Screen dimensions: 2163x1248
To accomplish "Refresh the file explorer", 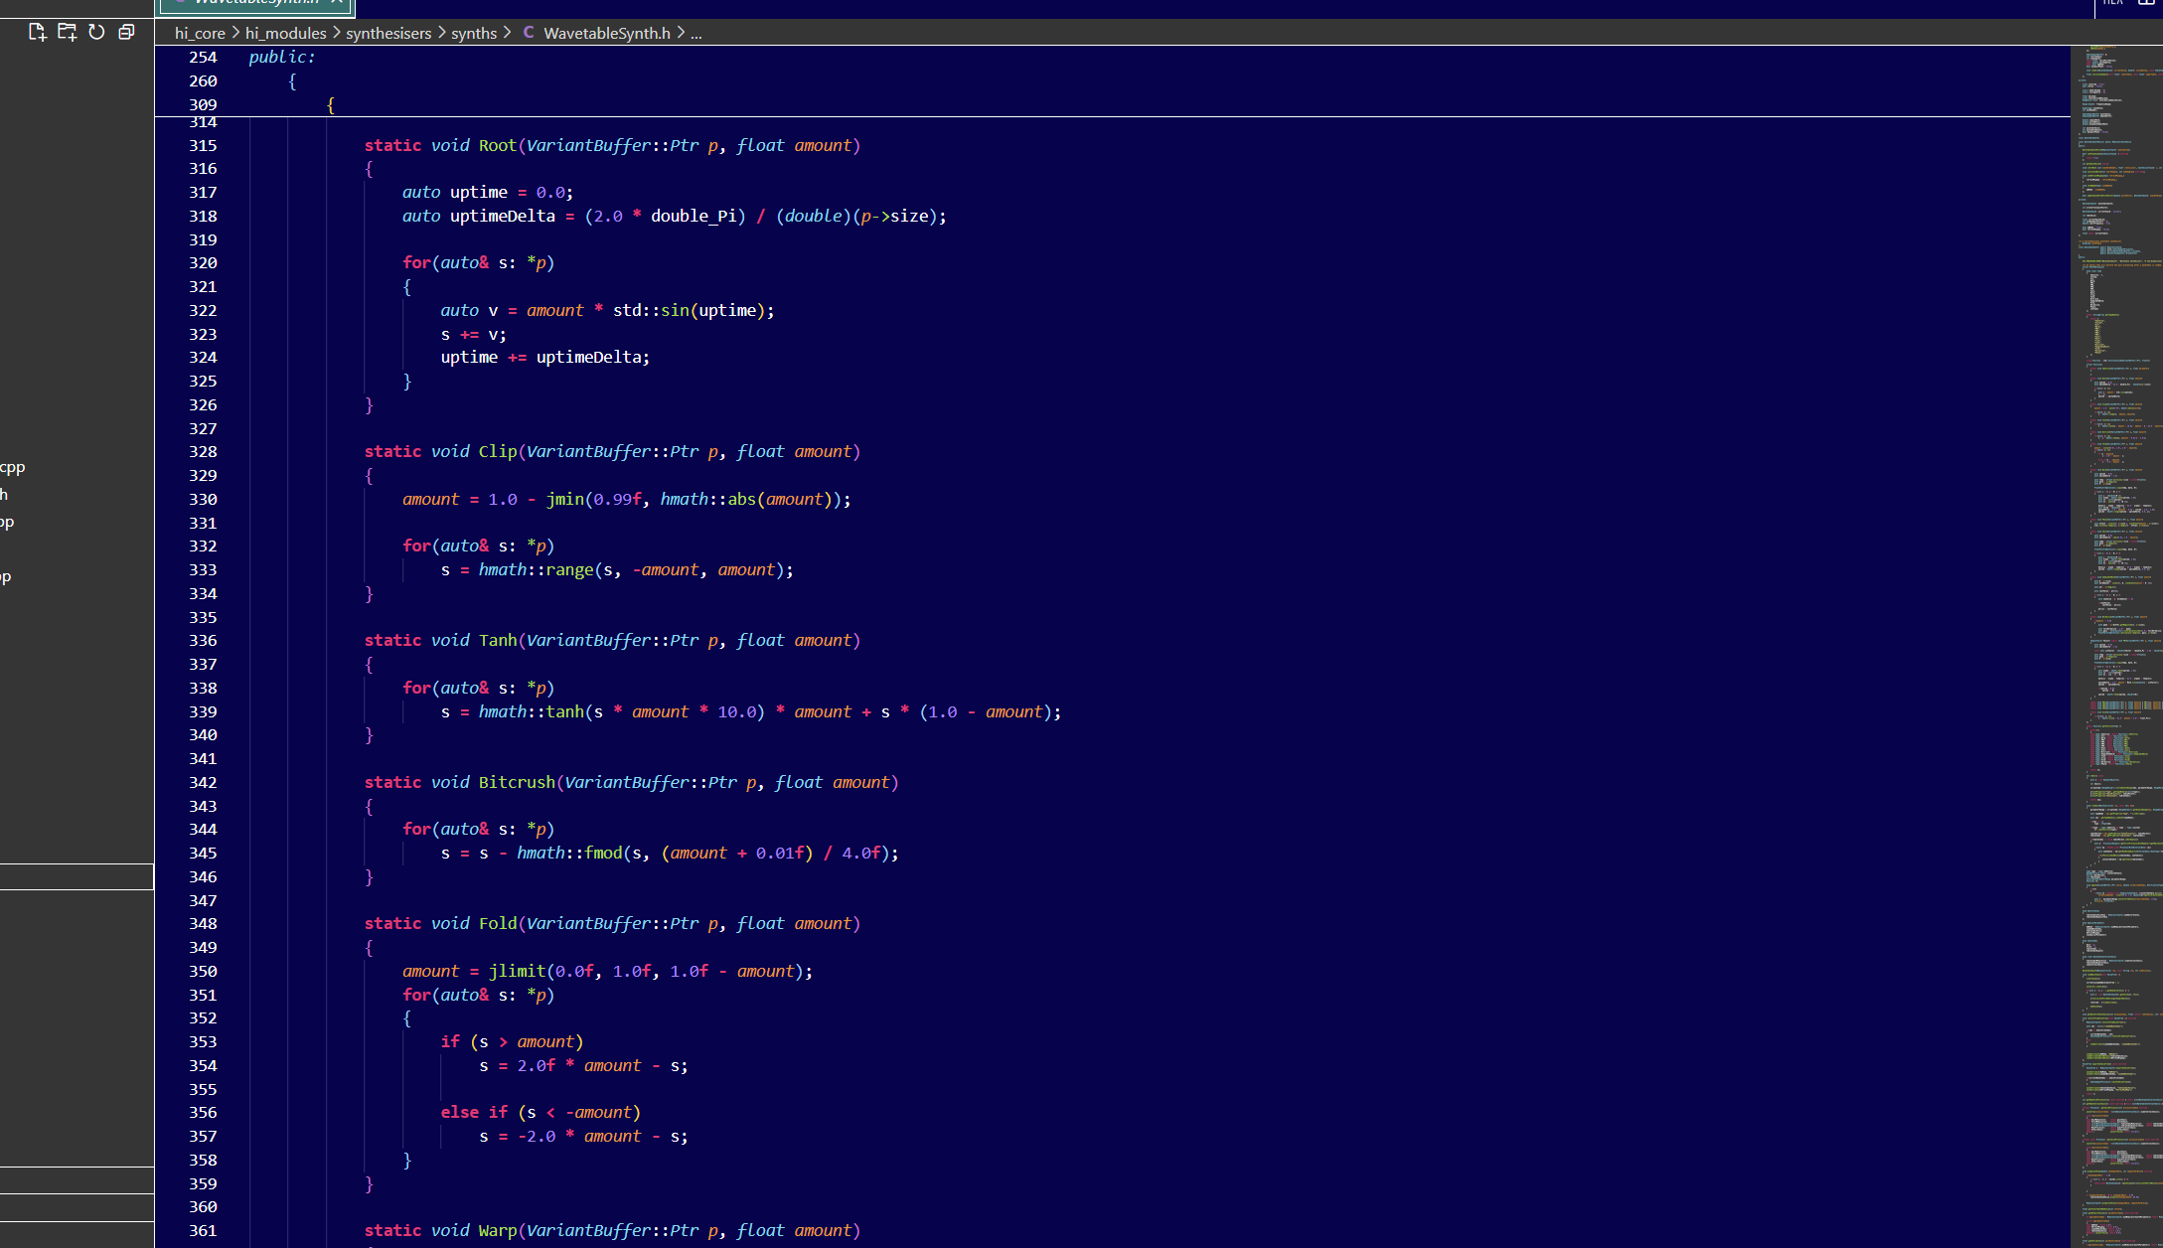I will [96, 32].
